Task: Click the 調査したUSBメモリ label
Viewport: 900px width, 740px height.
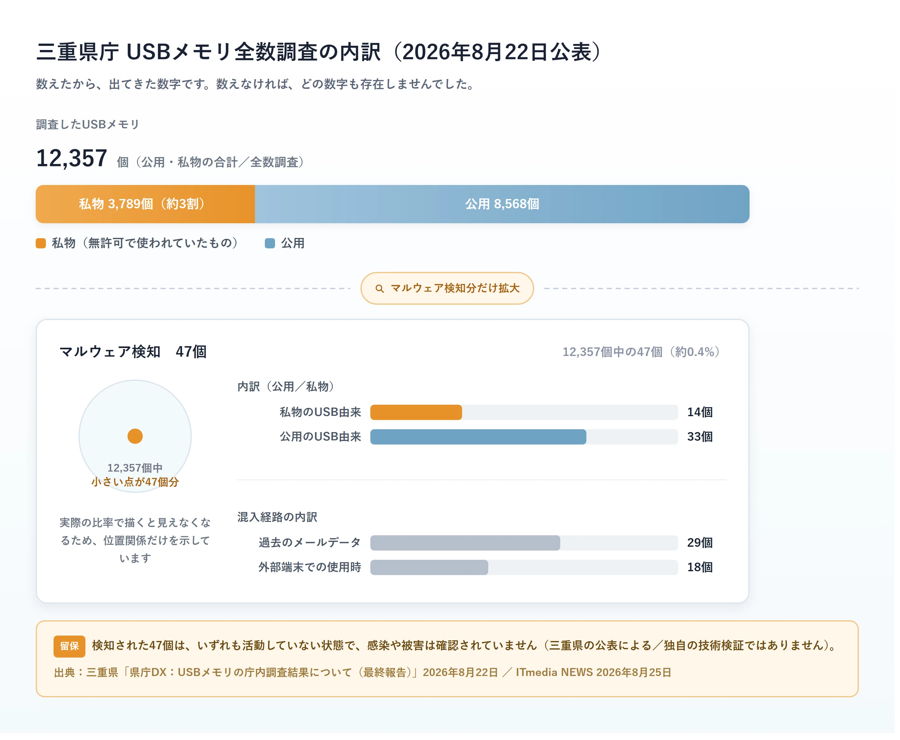Action: [87, 125]
